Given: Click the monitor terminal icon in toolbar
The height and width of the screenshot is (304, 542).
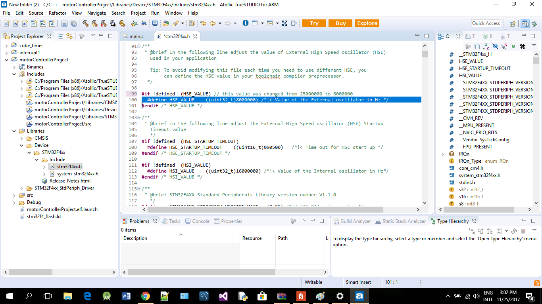Looking at the screenshot, I should tap(155, 23).
